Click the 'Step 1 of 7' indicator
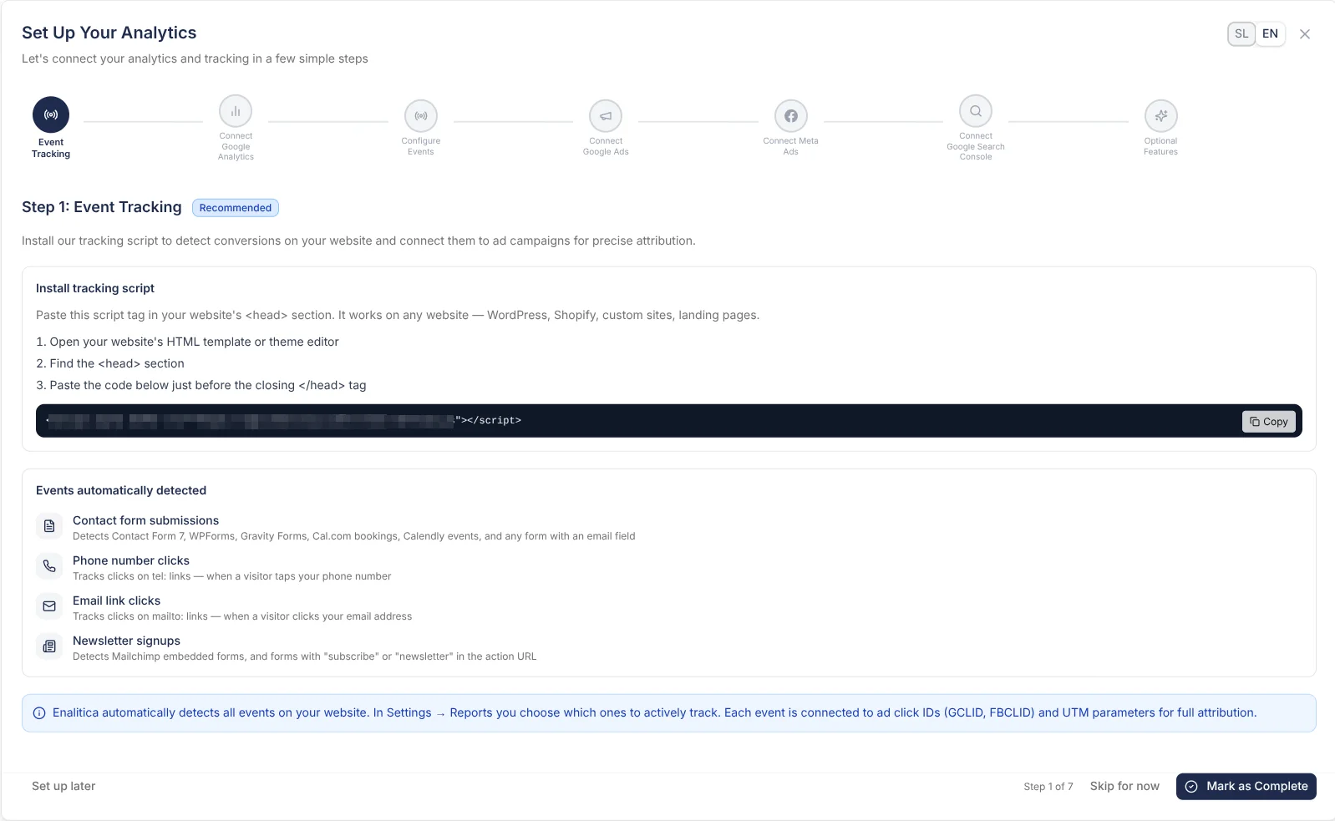1335x821 pixels. (x=1048, y=787)
